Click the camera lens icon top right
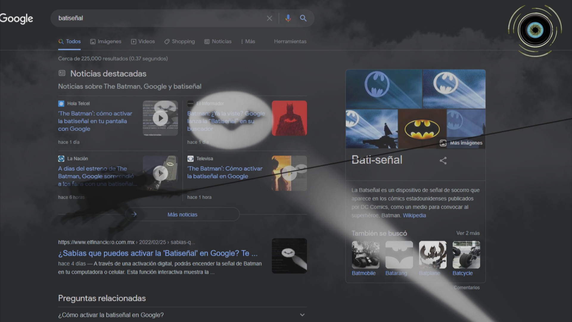The width and height of the screenshot is (572, 322). pos(535,30)
